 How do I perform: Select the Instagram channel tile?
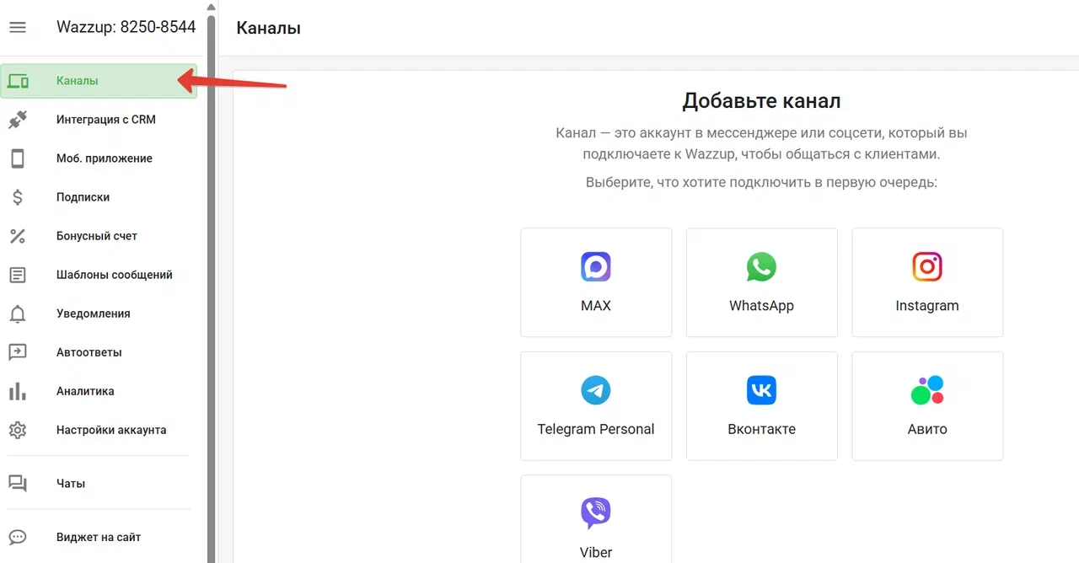[927, 282]
